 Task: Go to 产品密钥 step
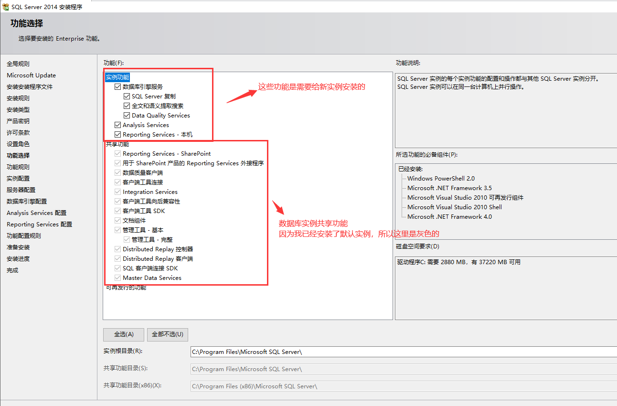pyautogui.click(x=18, y=121)
